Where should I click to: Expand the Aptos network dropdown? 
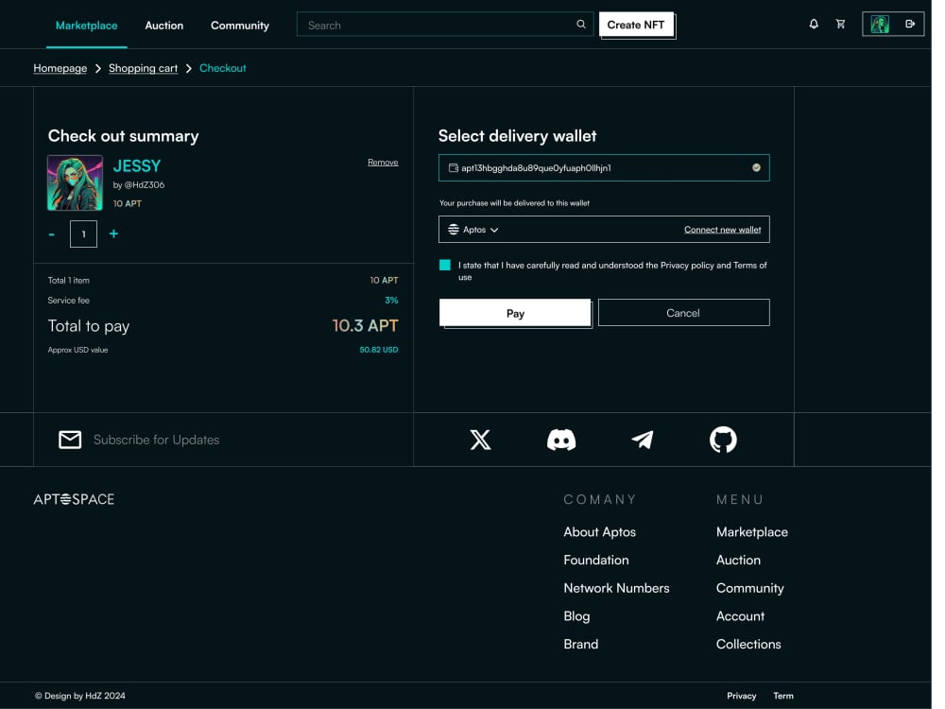(473, 230)
